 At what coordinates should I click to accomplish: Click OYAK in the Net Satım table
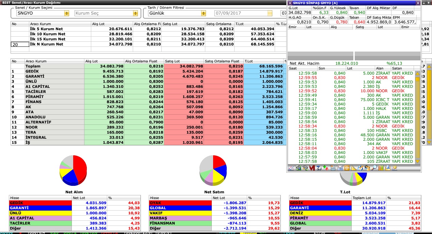(x=180, y=203)
